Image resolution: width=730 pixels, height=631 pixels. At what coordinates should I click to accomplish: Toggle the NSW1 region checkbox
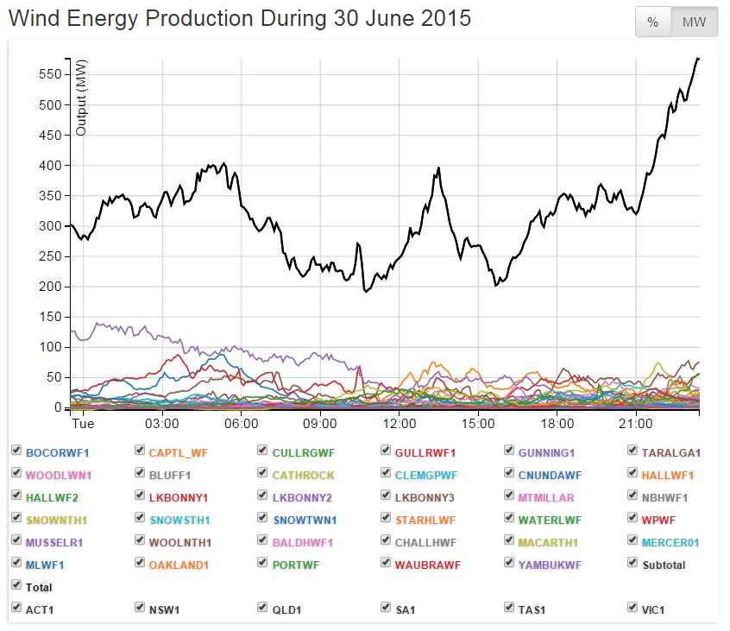[140, 608]
